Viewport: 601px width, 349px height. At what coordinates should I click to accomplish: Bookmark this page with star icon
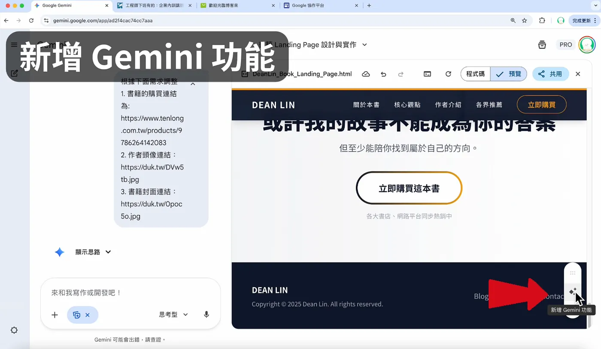pyautogui.click(x=524, y=20)
